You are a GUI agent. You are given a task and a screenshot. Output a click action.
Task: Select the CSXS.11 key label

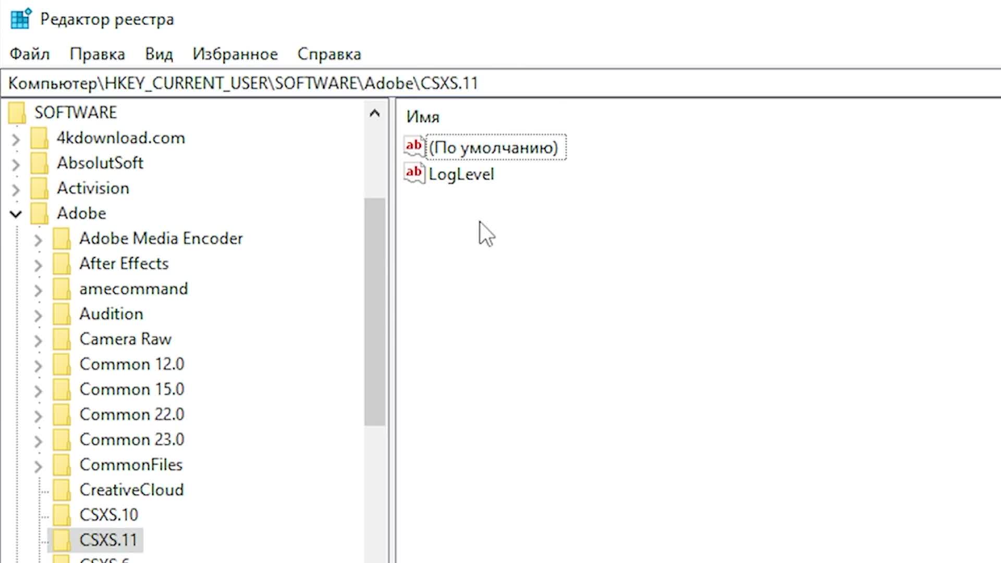pyautogui.click(x=108, y=540)
